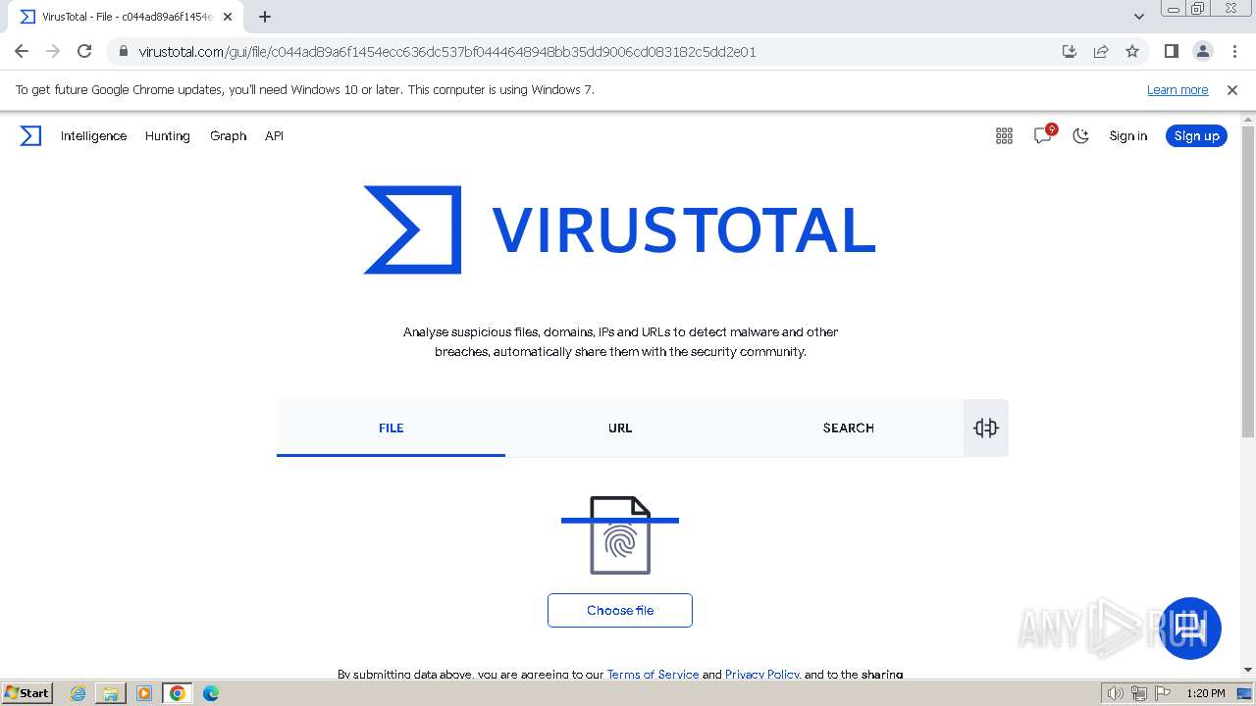Click the browser back arrow
1256x706 pixels.
point(22,52)
